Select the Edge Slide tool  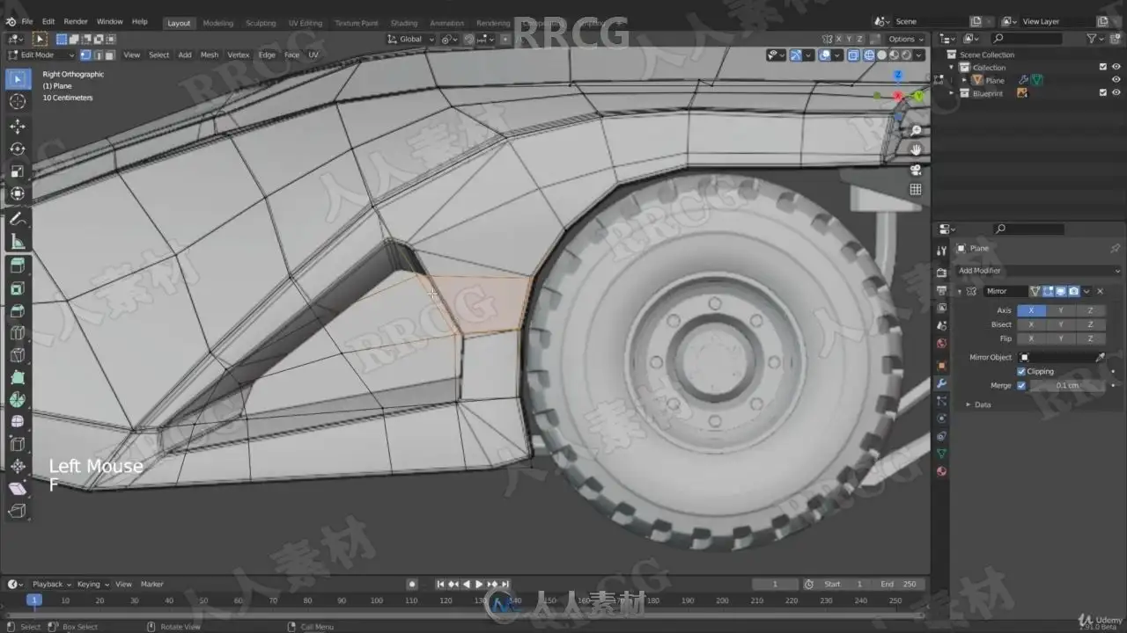point(18,445)
